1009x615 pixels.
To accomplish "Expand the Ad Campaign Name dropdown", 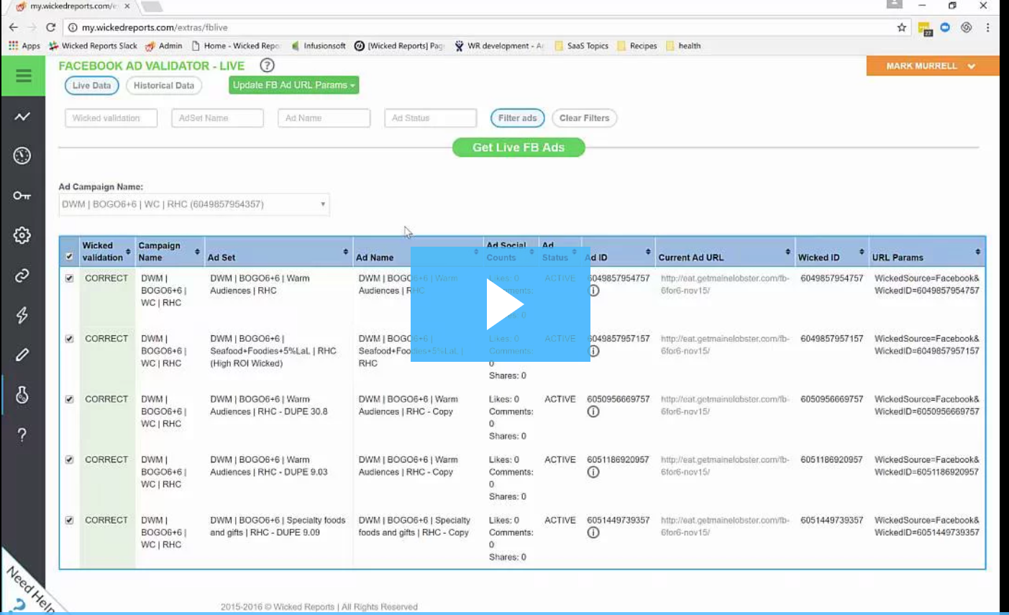I will coord(194,204).
